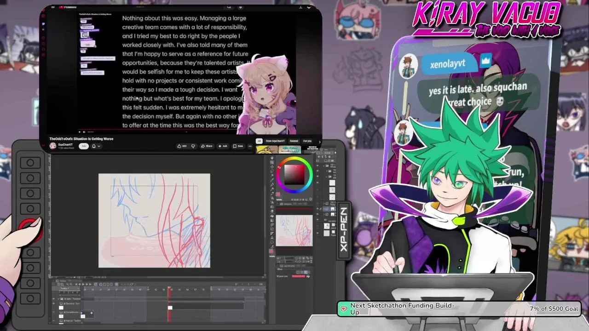The width and height of the screenshot is (589, 331).
Task: Click the timeline horizontal scrollbar
Action: (x=117, y=322)
